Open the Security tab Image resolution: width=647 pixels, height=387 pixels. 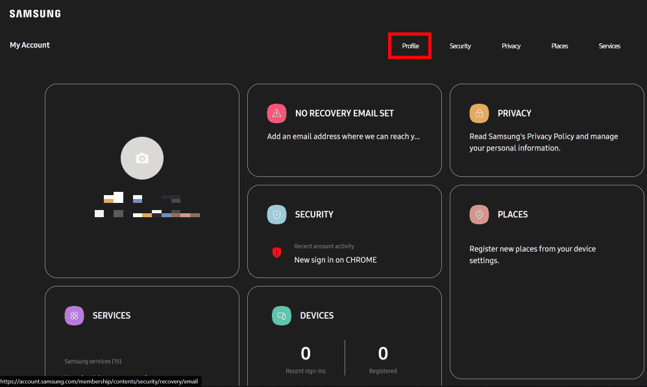(x=460, y=46)
